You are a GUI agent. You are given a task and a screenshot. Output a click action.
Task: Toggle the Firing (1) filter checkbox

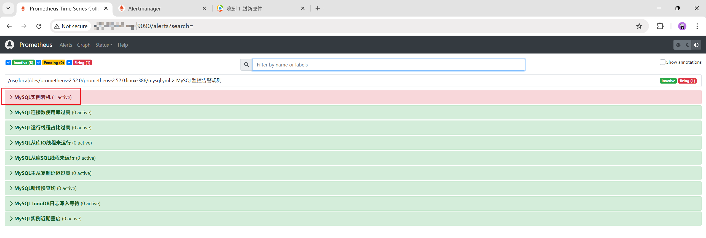click(x=69, y=63)
